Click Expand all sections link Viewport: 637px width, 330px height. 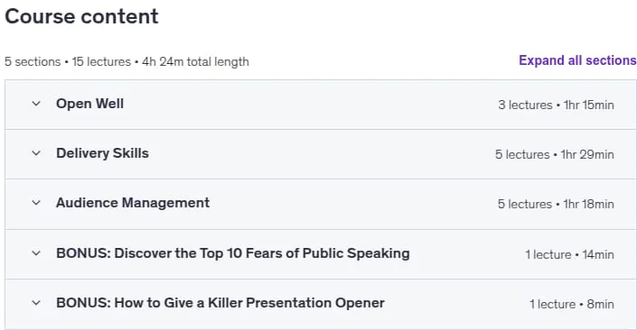[x=577, y=60]
